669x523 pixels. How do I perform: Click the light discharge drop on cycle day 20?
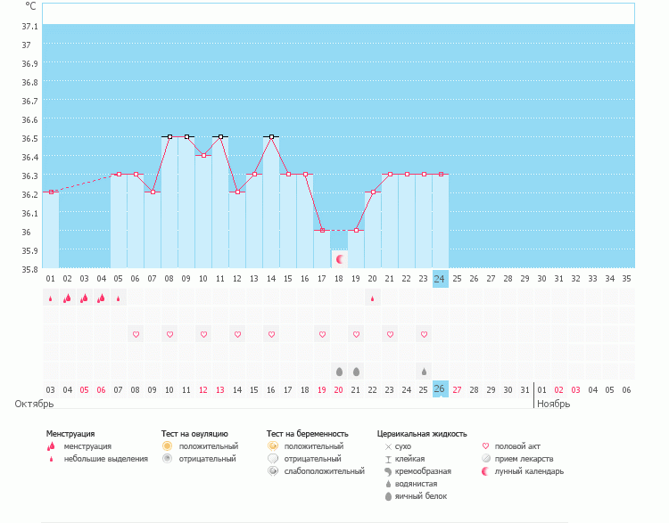373,298
